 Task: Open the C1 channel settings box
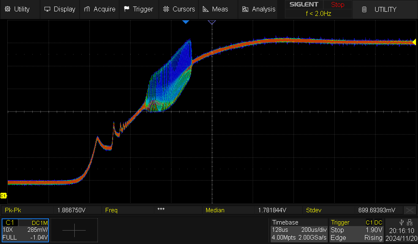point(25,230)
